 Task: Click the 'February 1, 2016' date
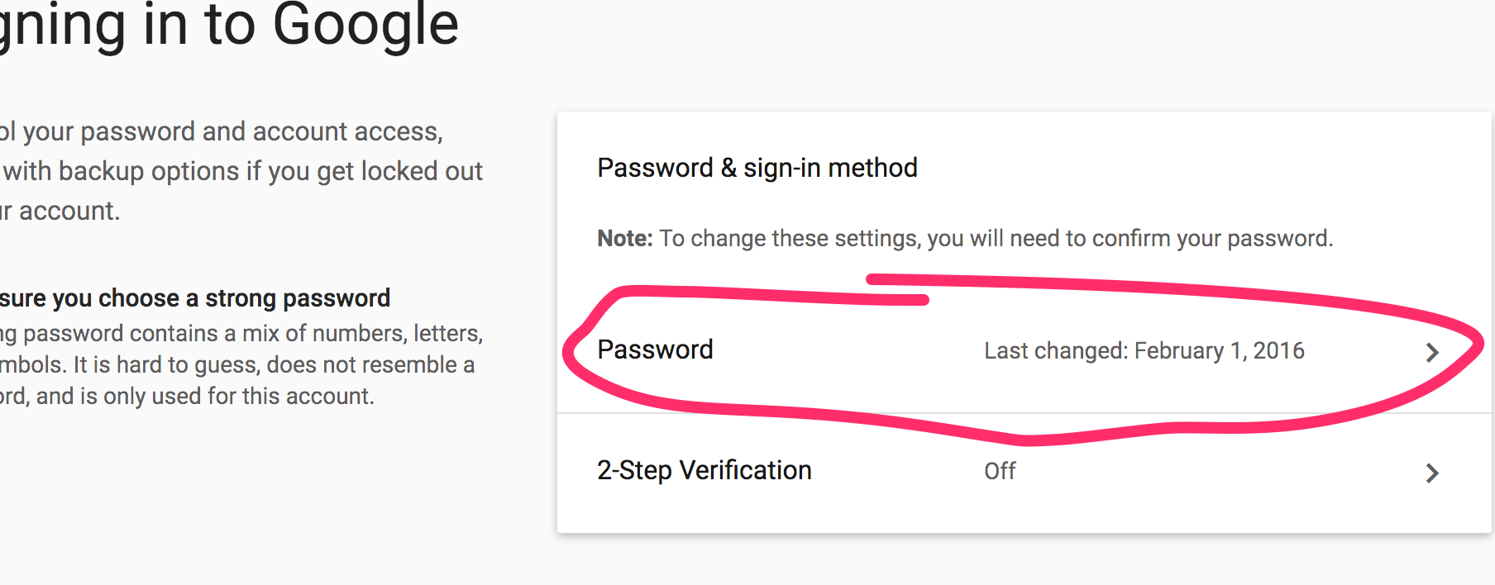click(1219, 351)
